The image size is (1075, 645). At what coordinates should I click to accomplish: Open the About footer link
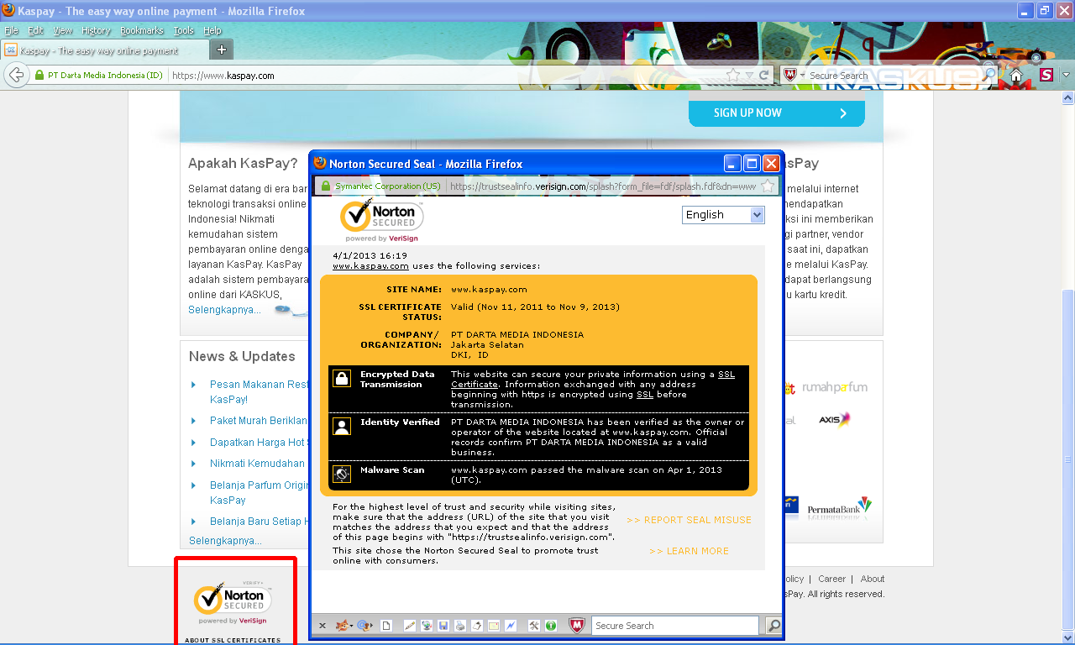pos(873,579)
